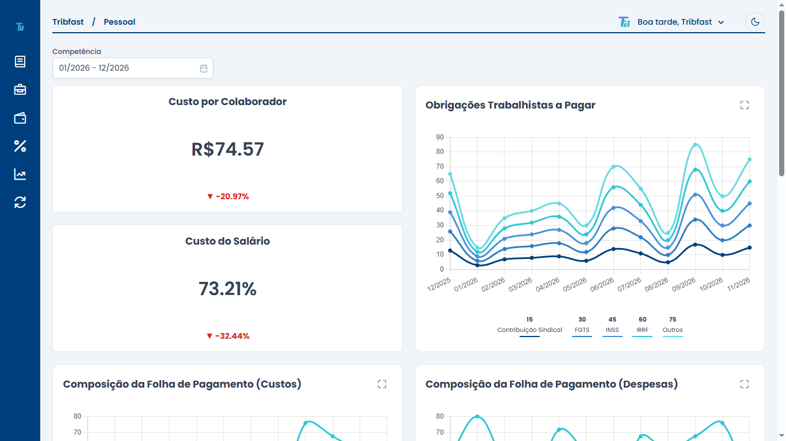Screen dimensions: 786x441
Task: Click the Tribfast logo beside the greeting
Action: tap(624, 22)
